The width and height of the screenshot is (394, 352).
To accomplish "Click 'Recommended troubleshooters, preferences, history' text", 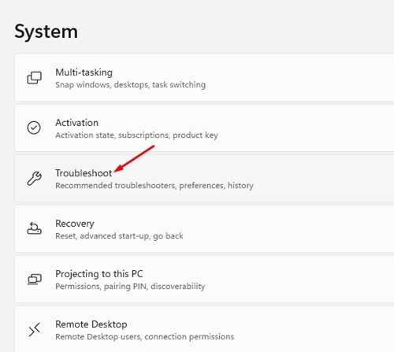I will click(154, 186).
